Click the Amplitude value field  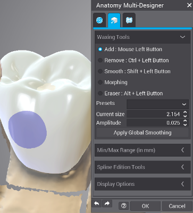click(x=154, y=122)
